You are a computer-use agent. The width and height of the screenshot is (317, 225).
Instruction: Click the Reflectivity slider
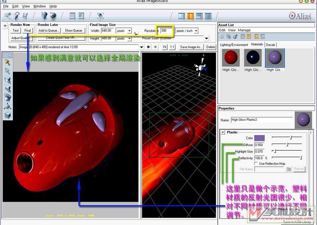click(x=287, y=157)
